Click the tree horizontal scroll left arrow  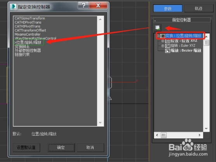click(157, 135)
